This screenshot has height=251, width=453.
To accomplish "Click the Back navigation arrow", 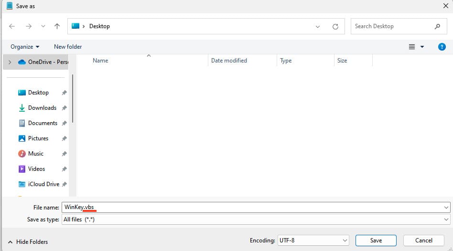I will 12,27.
